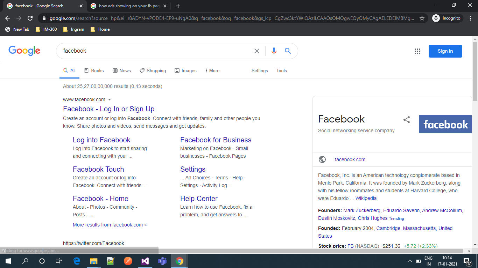This screenshot has height=268, width=478.
Task: Click the FB stock ticker link
Action: pos(351,246)
